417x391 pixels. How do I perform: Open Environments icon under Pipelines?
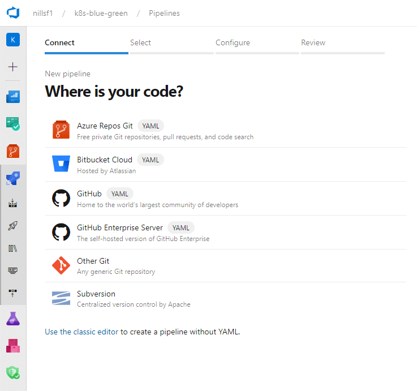pos(13,203)
